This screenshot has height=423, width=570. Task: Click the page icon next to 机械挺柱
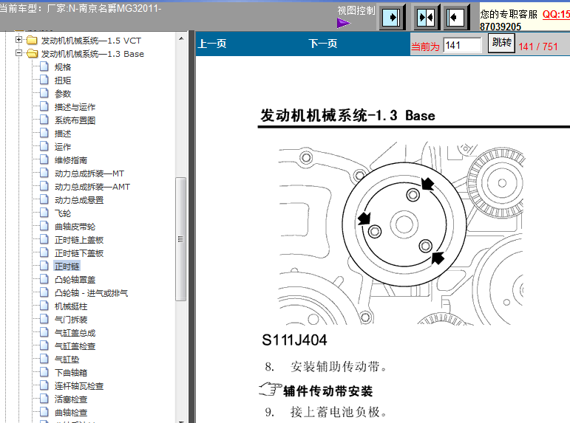click(44, 306)
